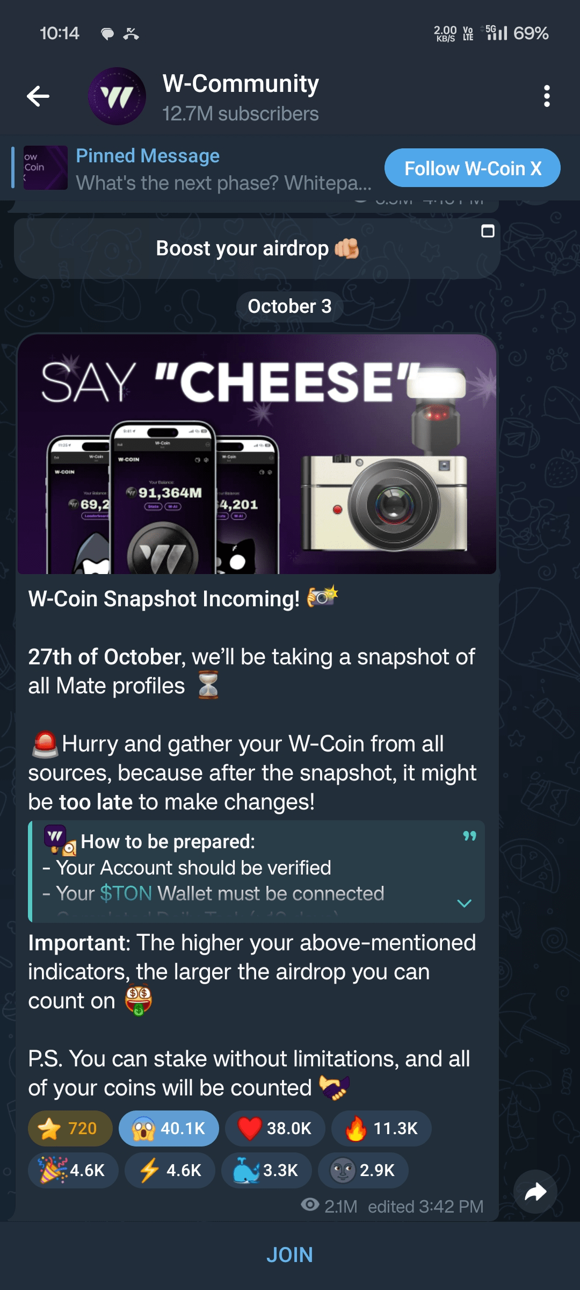The height and width of the screenshot is (1290, 580).
Task: Open the $TON cashtag link
Action: coord(126,893)
